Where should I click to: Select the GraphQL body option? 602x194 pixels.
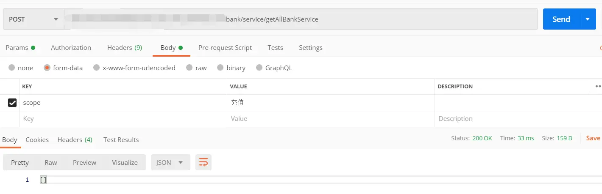(259, 68)
